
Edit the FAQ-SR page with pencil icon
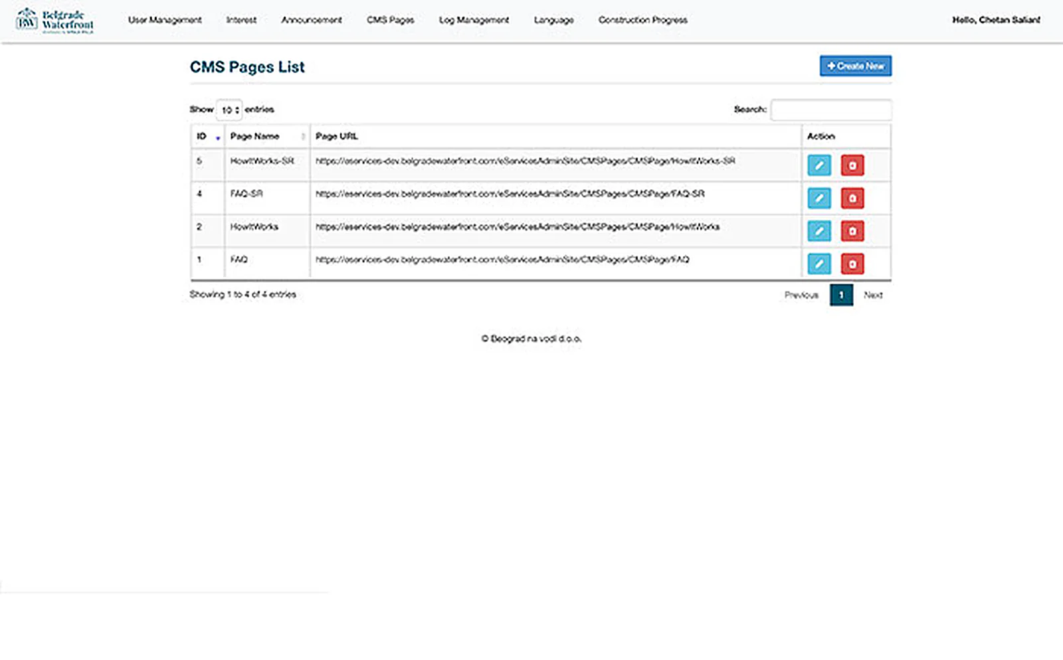coord(819,198)
